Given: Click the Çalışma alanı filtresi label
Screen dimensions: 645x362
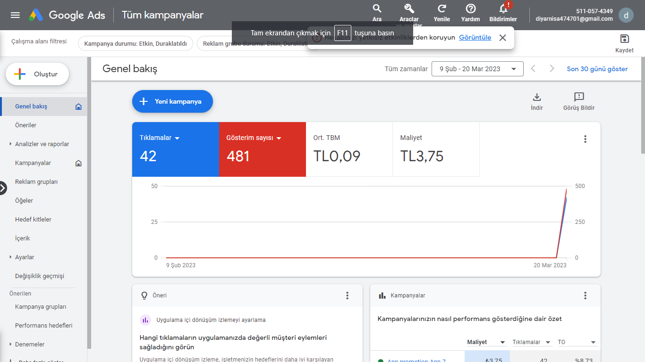Looking at the screenshot, I should (x=39, y=41).
